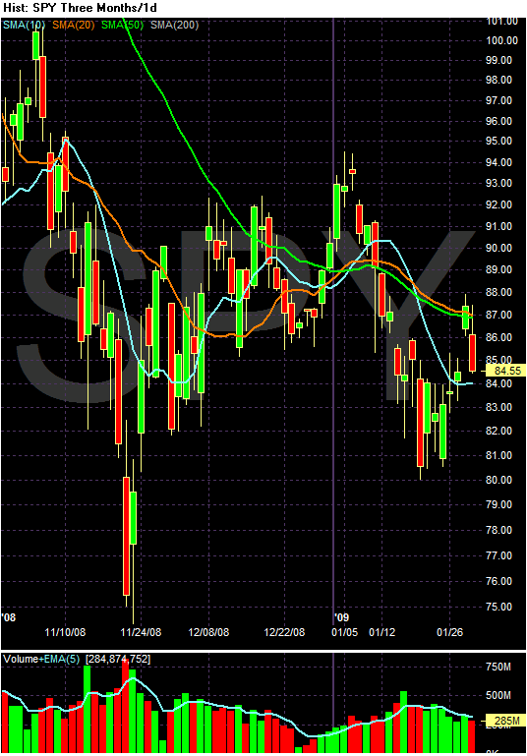The image size is (527, 756).
Task: Click the 100.00 price axis label
Action: 501,40
